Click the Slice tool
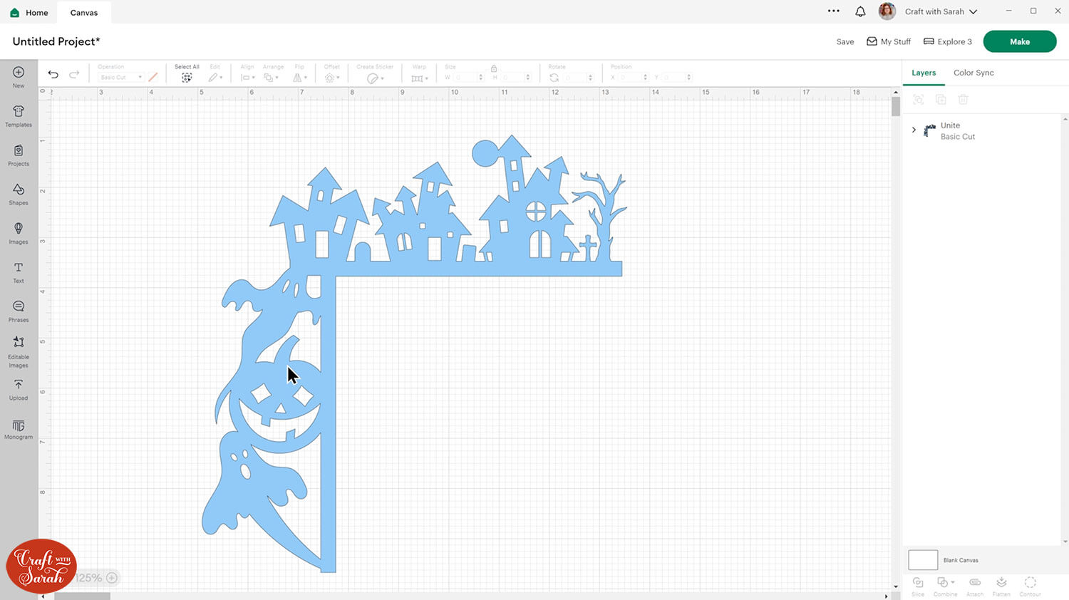 click(918, 586)
